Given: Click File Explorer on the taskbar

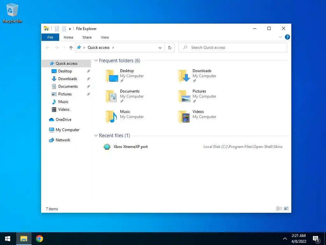Looking at the screenshot, I should 24,239.
